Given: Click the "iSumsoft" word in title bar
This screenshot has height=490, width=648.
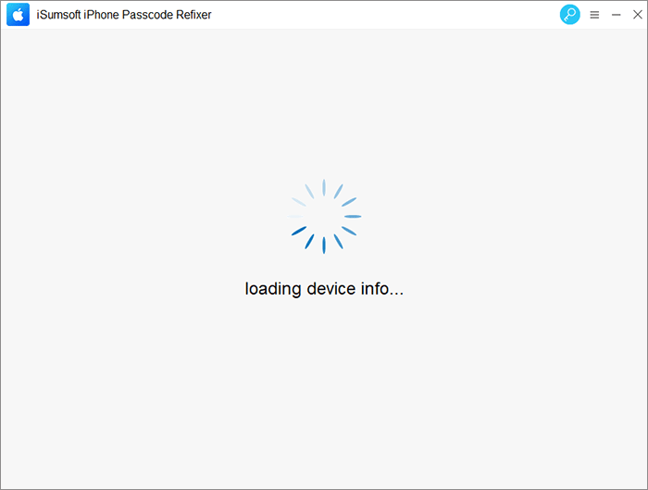Looking at the screenshot, I should (x=58, y=15).
